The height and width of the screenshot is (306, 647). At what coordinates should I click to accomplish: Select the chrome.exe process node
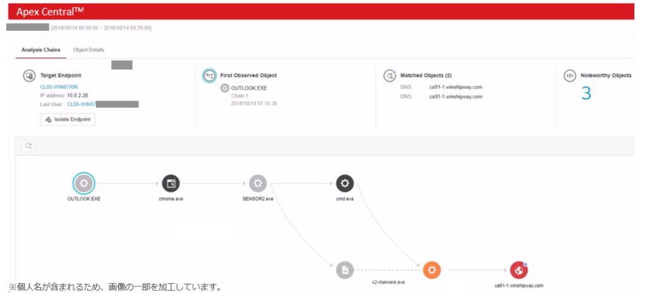(171, 184)
